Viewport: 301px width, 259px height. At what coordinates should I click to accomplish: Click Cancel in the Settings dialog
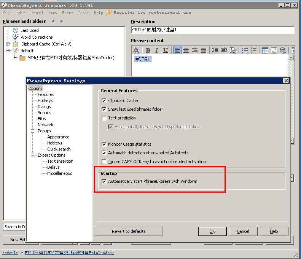click(243, 231)
